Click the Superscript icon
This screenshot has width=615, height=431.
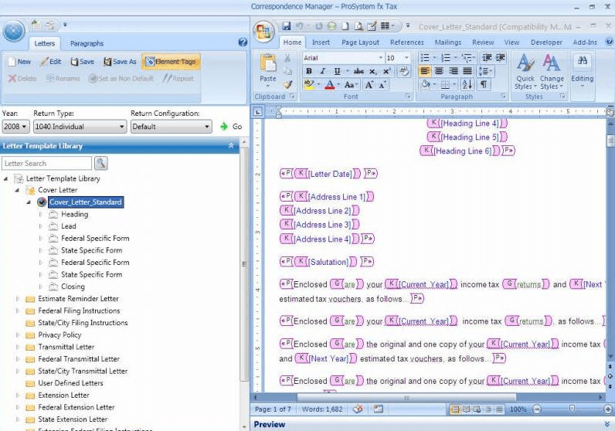[387, 71]
